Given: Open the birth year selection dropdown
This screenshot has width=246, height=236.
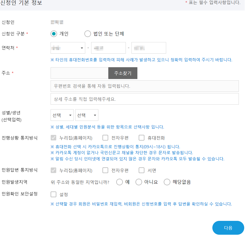Looking at the screenshot, I should pos(87,115).
